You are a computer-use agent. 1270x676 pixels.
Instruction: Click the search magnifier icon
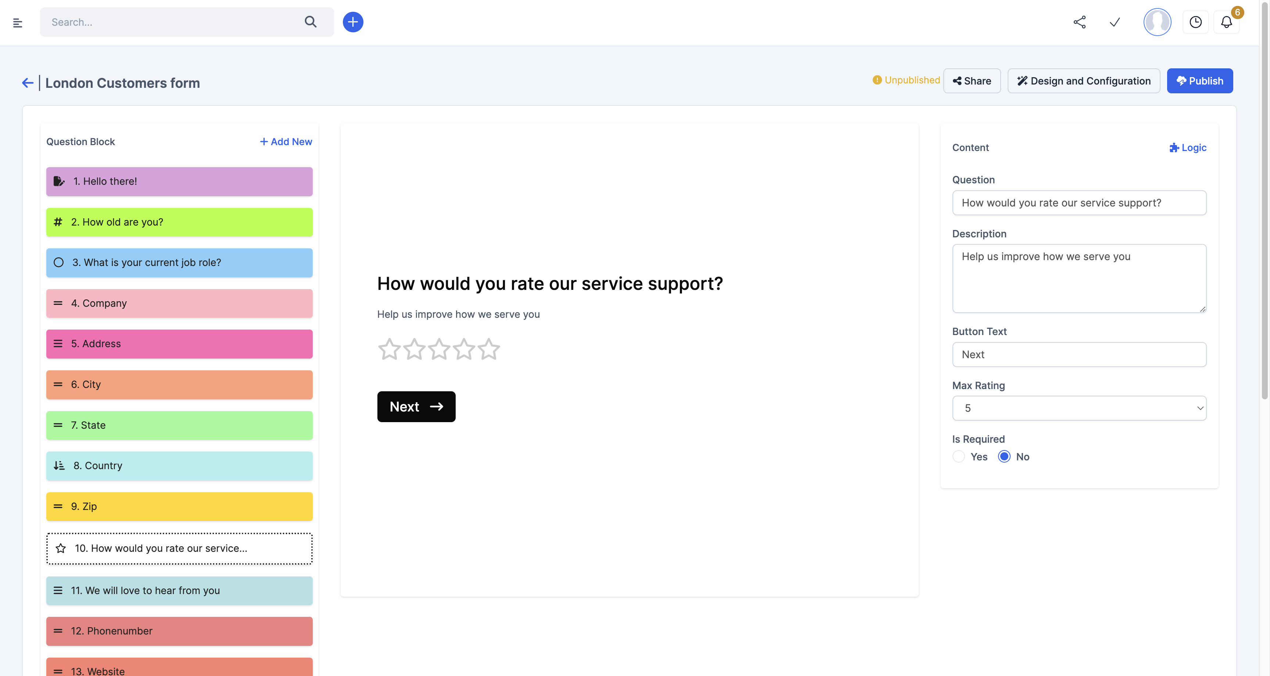click(310, 22)
